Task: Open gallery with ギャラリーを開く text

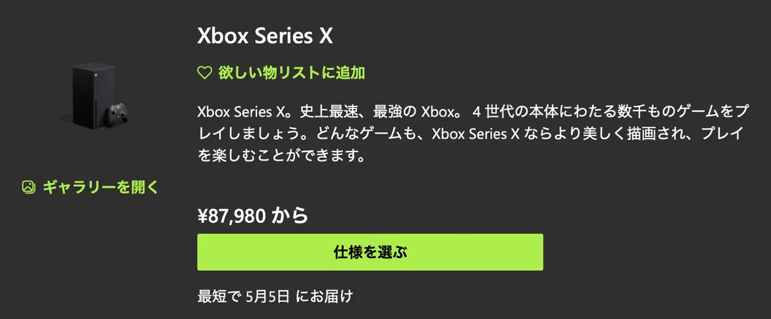Action: click(100, 187)
